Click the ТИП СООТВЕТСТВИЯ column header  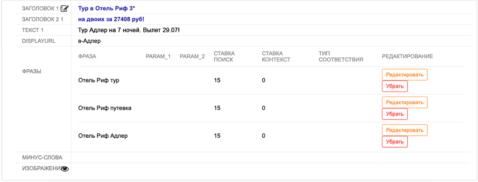(x=341, y=56)
